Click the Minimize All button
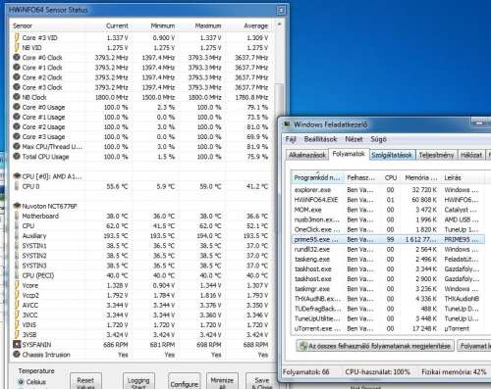The width and height of the screenshot is (491, 389). click(222, 381)
